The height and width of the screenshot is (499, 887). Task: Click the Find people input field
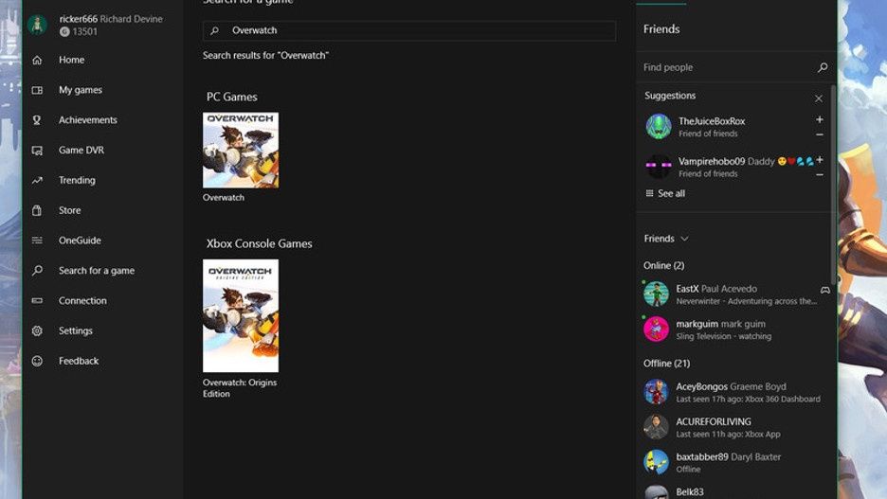coord(735,67)
